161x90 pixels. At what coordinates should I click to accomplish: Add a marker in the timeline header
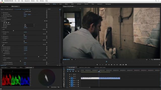pos(76,71)
